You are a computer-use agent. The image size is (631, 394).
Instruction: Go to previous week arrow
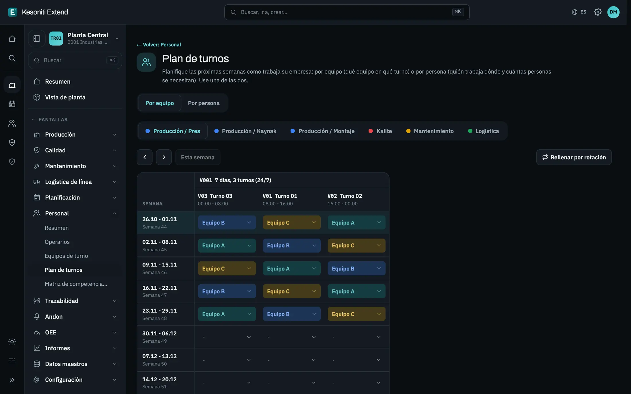coord(145,157)
